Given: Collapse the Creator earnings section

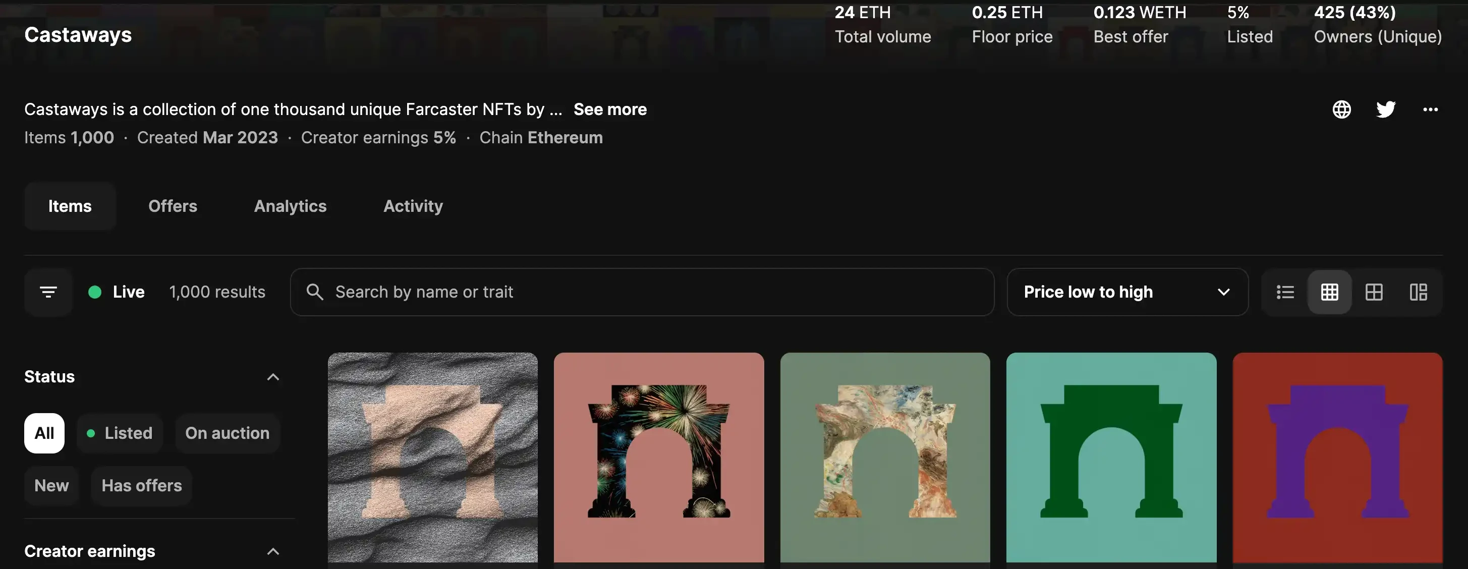Looking at the screenshot, I should coord(273,551).
